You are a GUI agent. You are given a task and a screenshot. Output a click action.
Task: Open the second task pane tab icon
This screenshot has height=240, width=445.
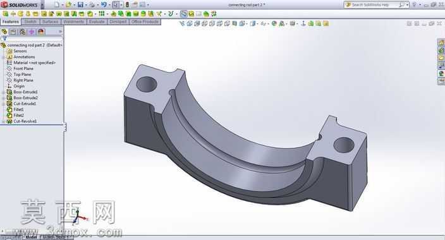441,51
